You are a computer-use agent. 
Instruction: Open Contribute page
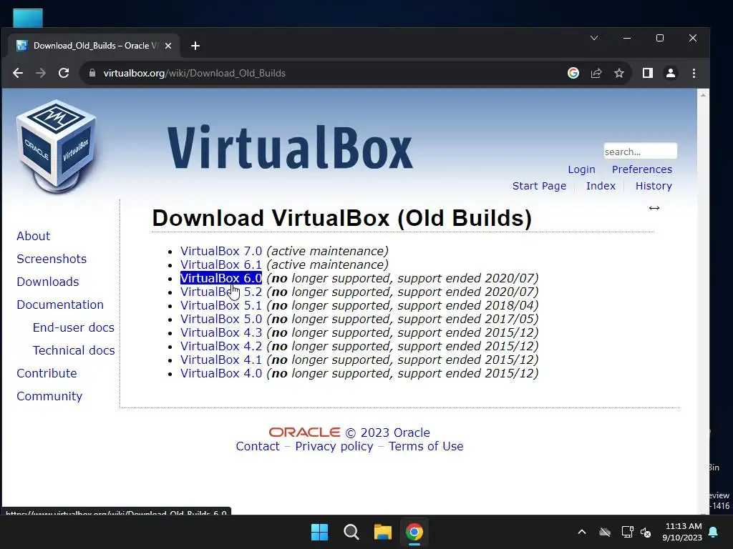point(47,373)
